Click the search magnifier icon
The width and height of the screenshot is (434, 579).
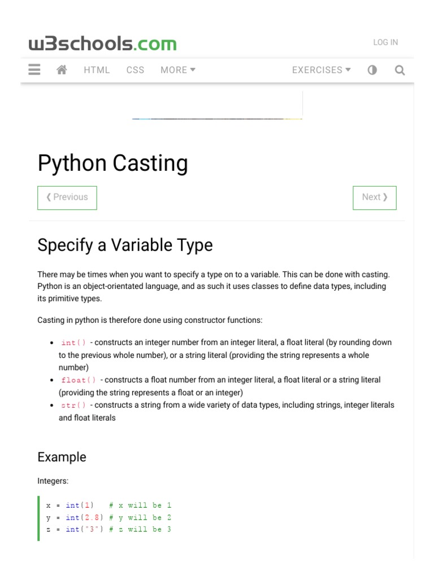click(400, 70)
